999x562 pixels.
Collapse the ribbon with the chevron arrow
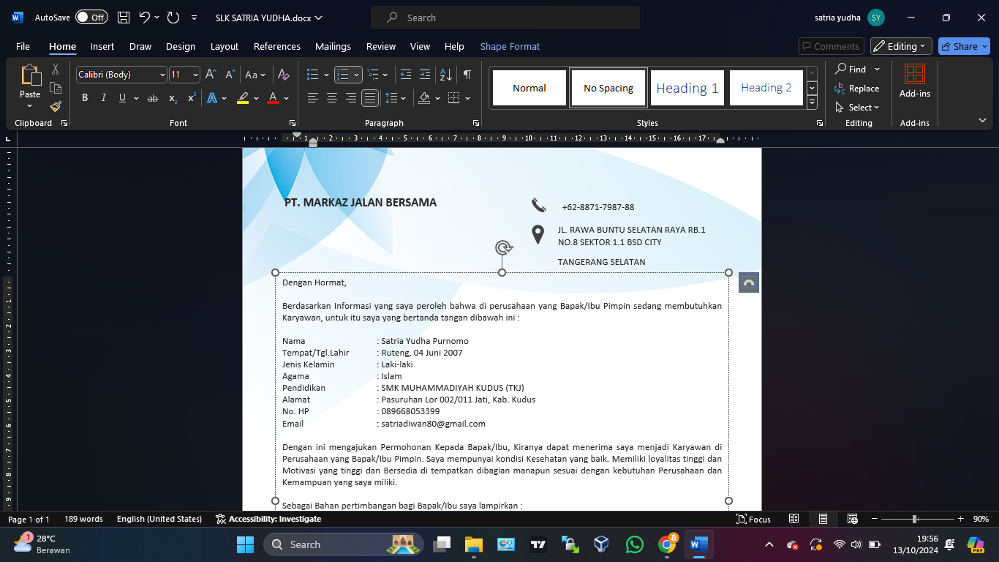[x=982, y=120]
